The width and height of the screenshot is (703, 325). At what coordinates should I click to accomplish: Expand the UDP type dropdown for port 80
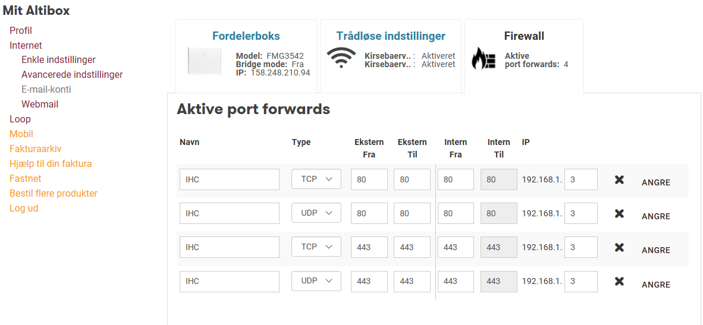[316, 213]
